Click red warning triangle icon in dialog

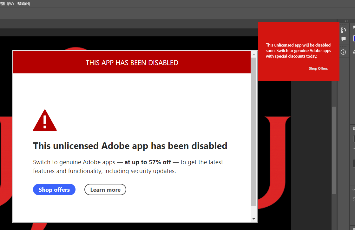45,121
